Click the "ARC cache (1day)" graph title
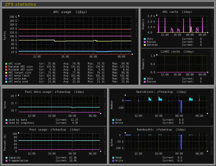 [177, 12]
